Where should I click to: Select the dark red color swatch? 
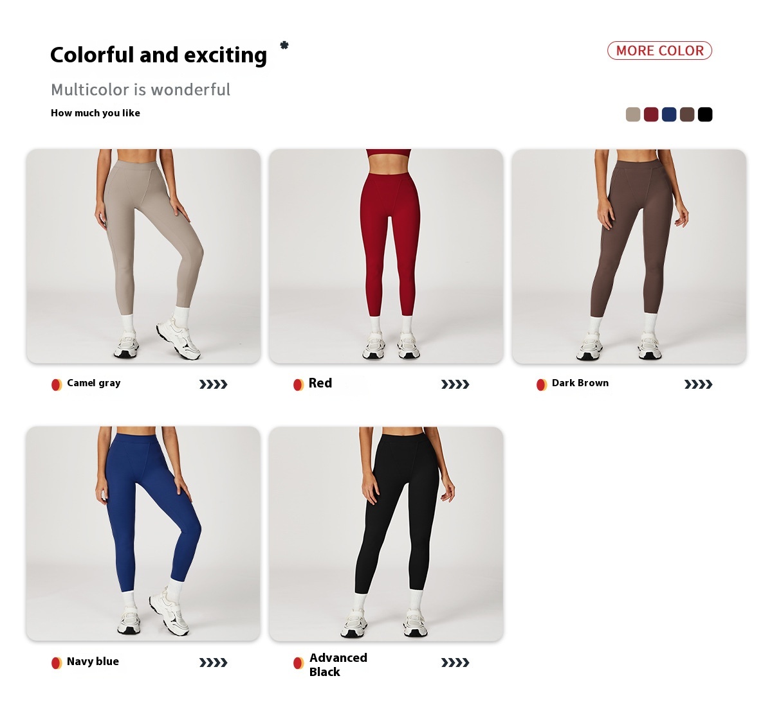coord(651,114)
